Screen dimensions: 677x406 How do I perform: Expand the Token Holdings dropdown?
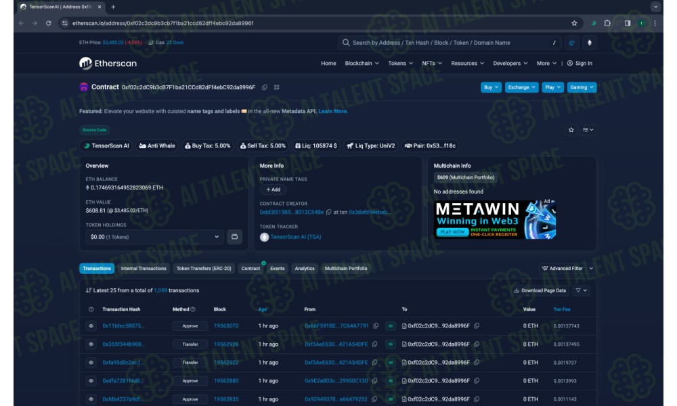154,237
